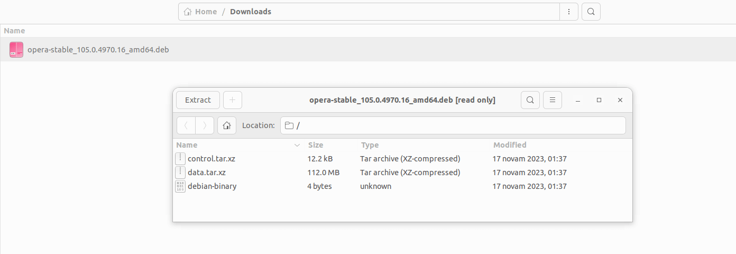The image size is (736, 254).
Task: Select the data.tar.xz archive entry
Action: point(206,173)
